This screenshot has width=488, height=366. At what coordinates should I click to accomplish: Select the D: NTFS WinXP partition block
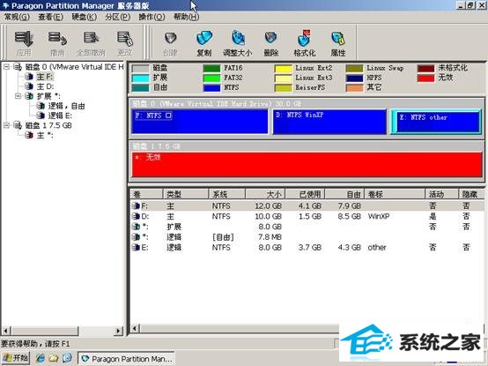(x=329, y=122)
